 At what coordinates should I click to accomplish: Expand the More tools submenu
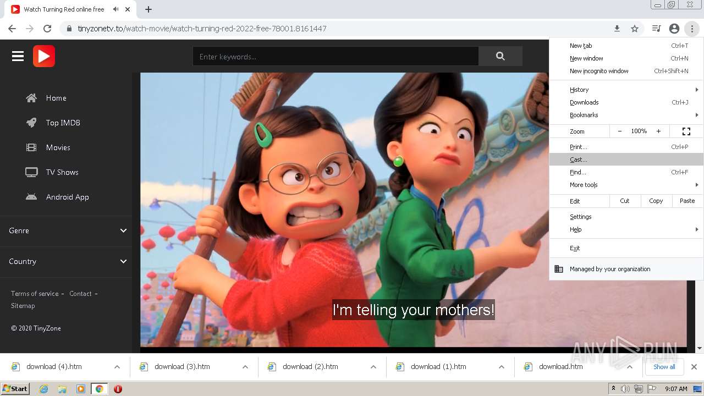[x=626, y=185]
